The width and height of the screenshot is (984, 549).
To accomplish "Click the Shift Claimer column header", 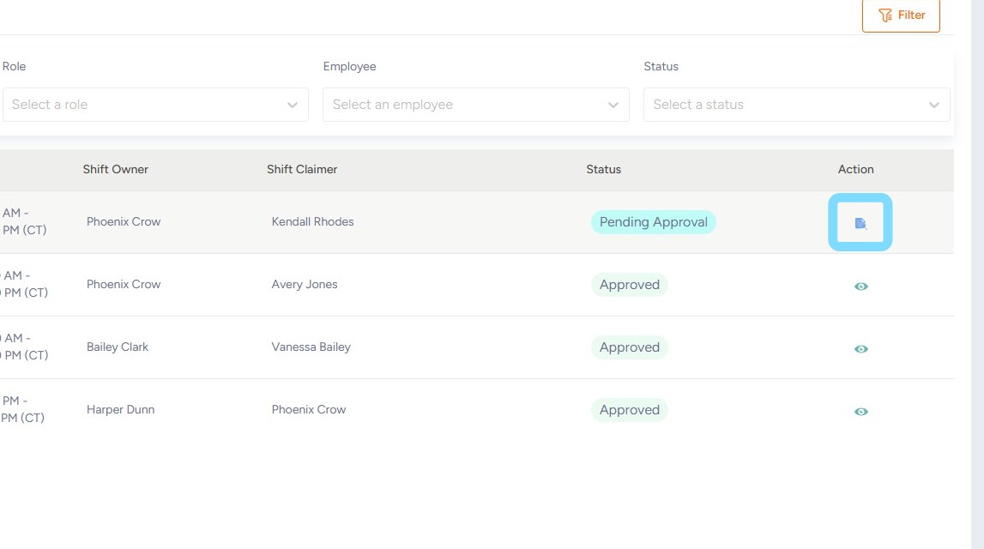I will tap(302, 169).
